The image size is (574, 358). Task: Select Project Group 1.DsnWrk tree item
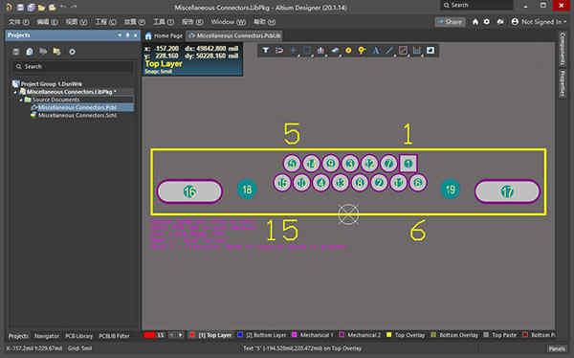pyautogui.click(x=48, y=84)
